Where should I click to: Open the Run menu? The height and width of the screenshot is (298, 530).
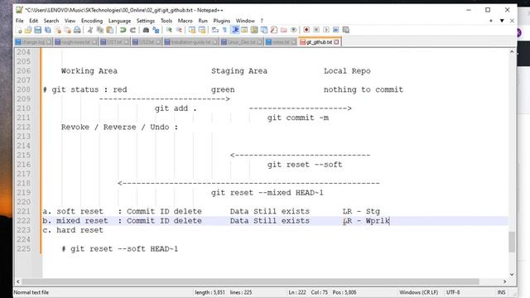(x=203, y=21)
